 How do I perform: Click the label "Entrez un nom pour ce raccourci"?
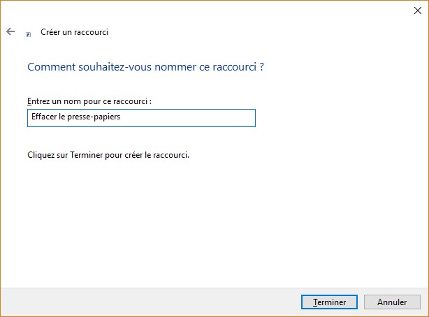pyautogui.click(x=89, y=101)
